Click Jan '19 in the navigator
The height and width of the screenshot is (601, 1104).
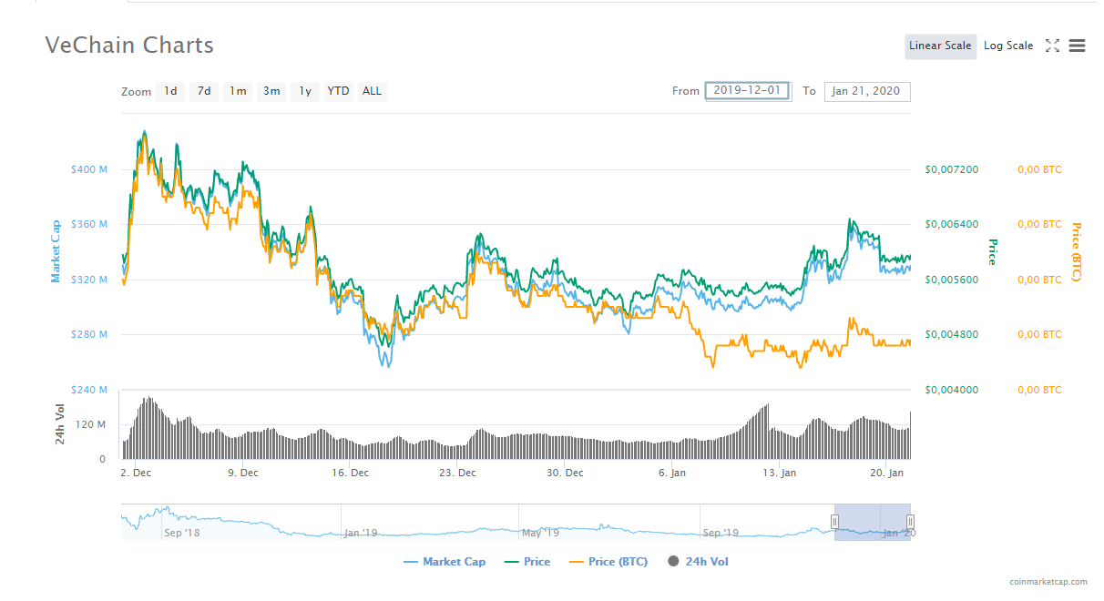361,533
